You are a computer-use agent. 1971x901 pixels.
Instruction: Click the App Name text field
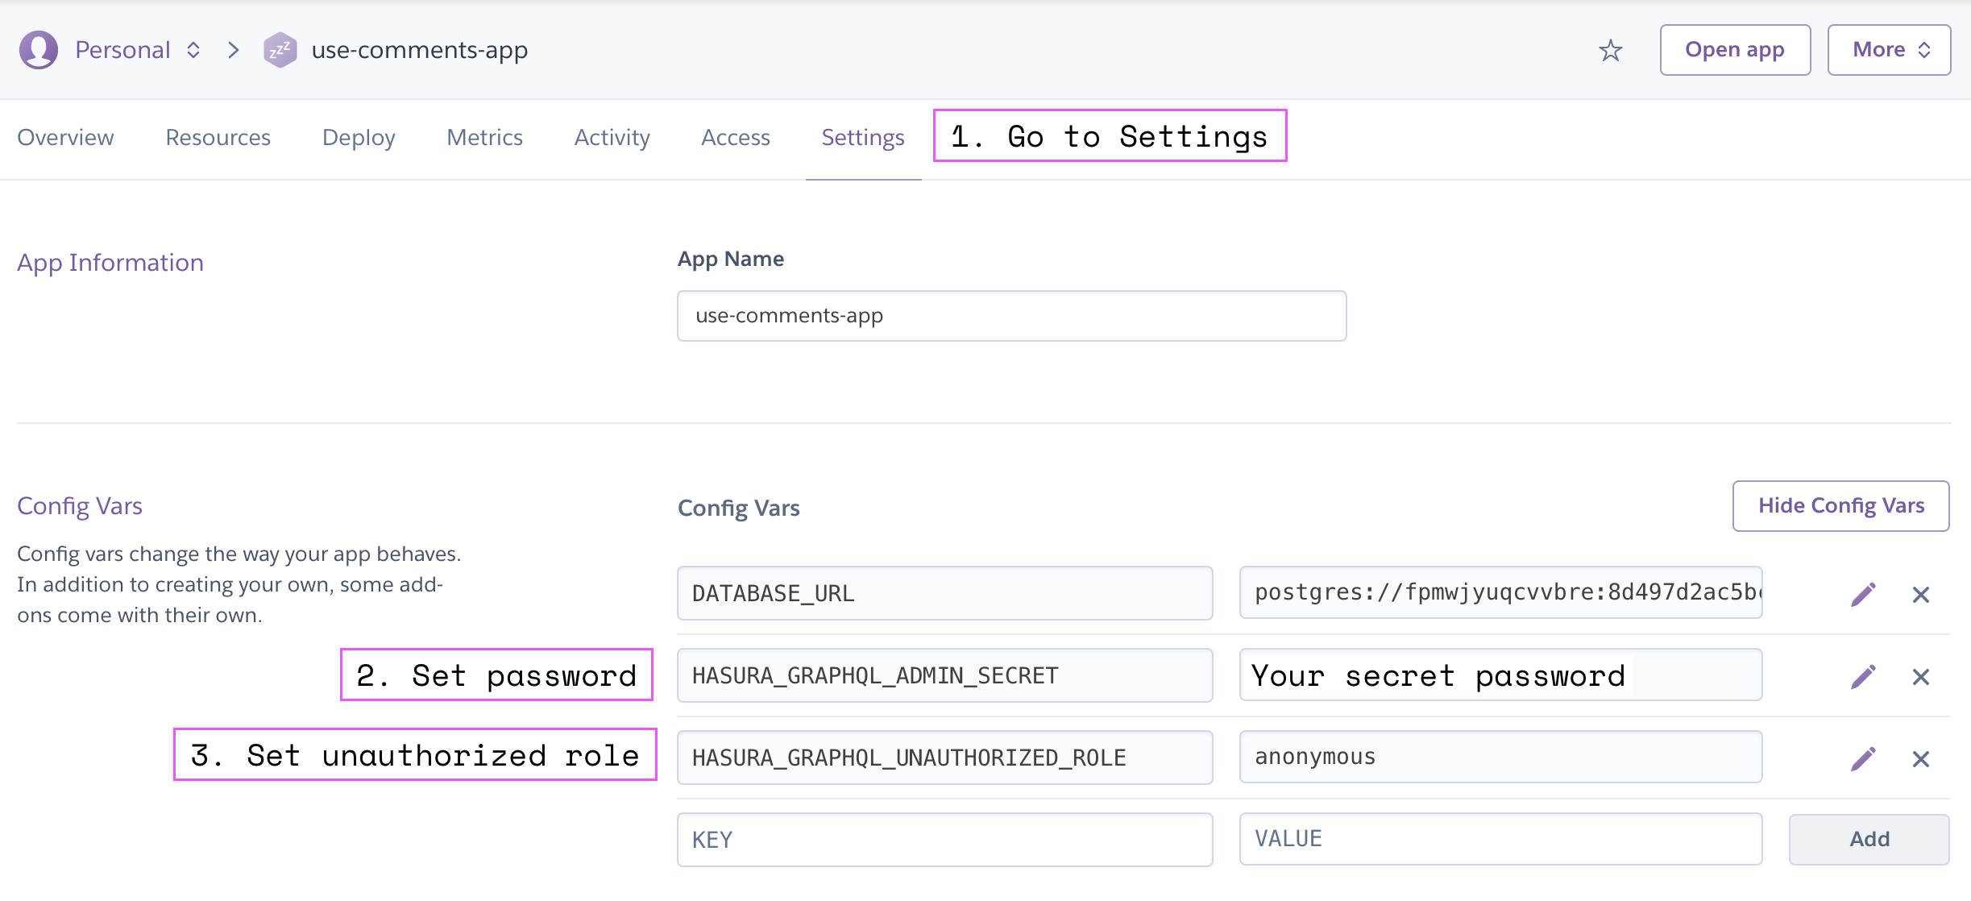(x=1011, y=316)
